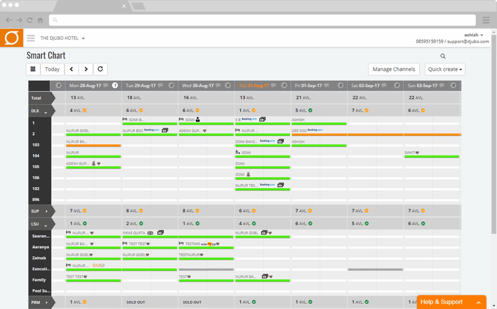The image size is (497, 309).
Task: Expand the PRM room category
Action: pos(46,302)
